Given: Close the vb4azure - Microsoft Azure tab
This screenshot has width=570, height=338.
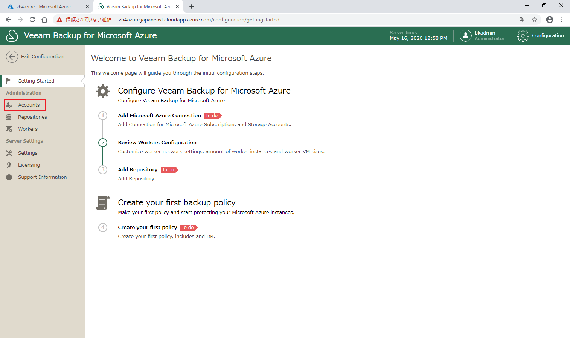Looking at the screenshot, I should 87,6.
